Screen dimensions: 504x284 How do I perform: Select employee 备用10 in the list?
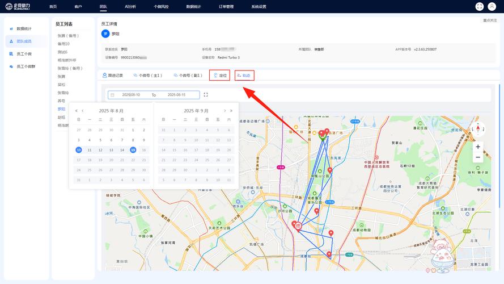(x=63, y=44)
